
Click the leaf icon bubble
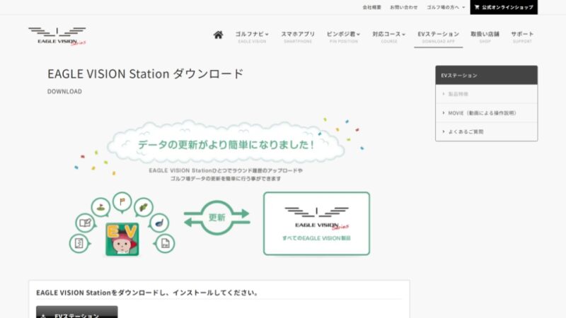144,207
